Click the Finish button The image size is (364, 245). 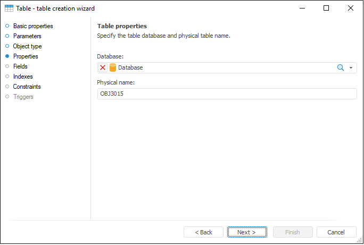click(293, 232)
